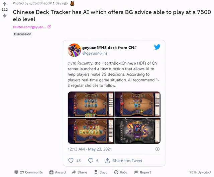The image size is (214, 177).
Task: Click the tweet info circle icon
Action: tap(157, 149)
